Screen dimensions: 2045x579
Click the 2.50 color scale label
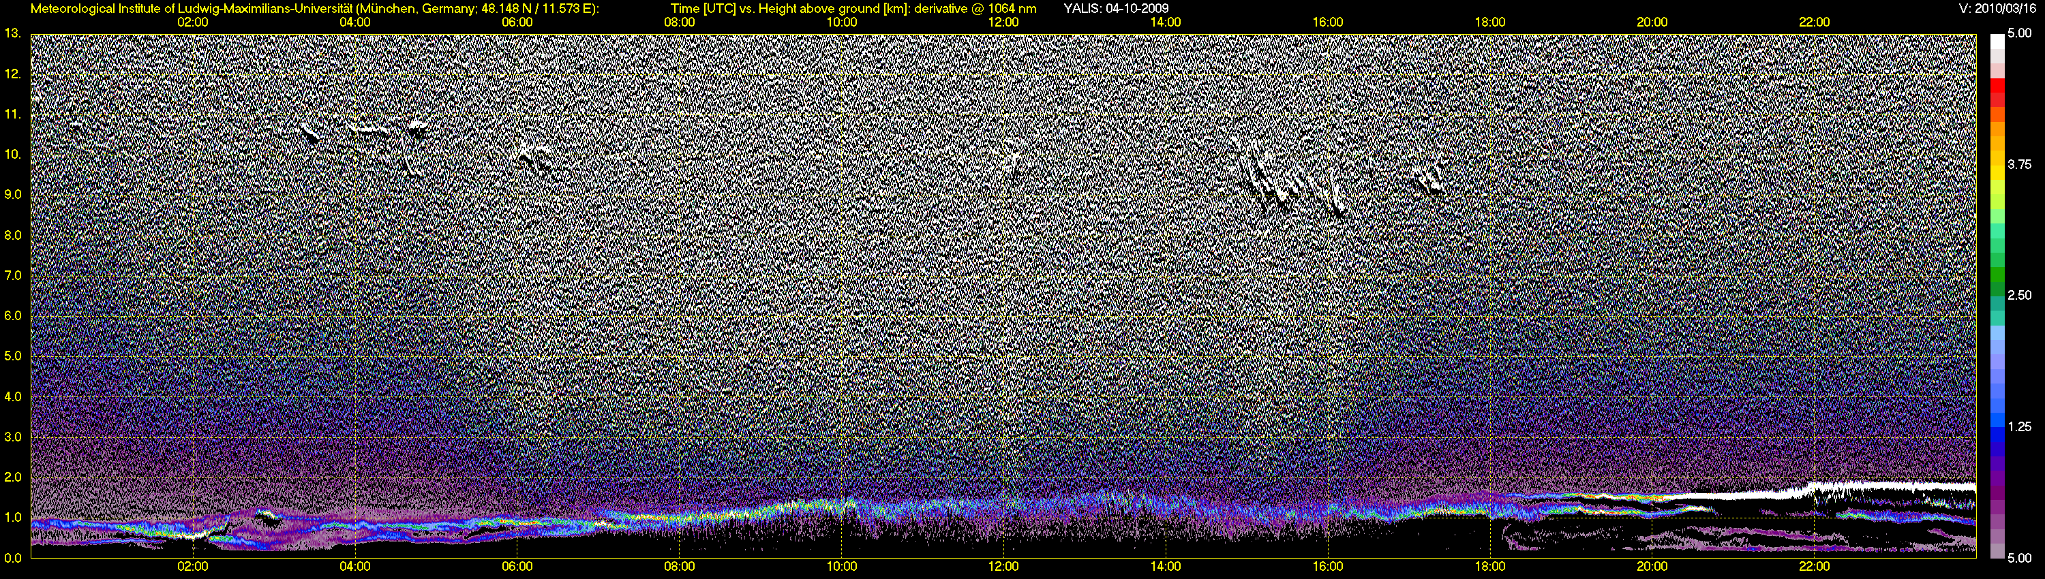click(2019, 295)
